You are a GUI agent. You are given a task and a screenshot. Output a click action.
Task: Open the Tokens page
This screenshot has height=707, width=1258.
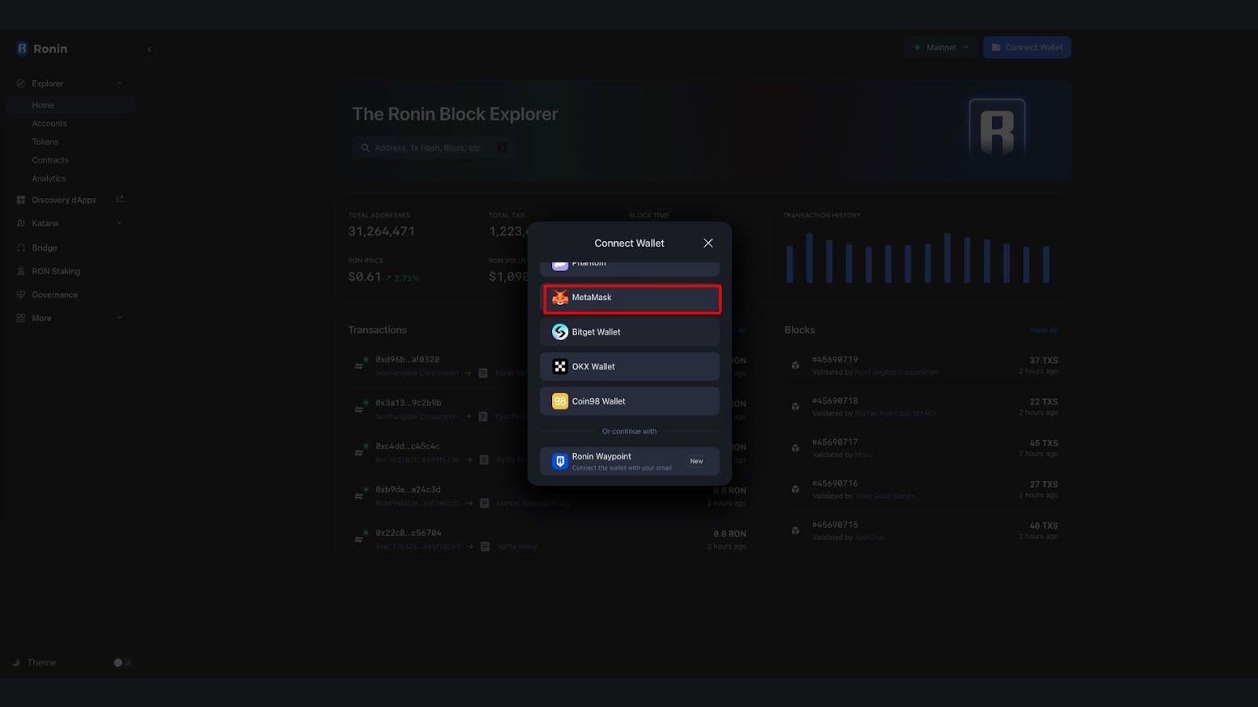pyautogui.click(x=45, y=142)
